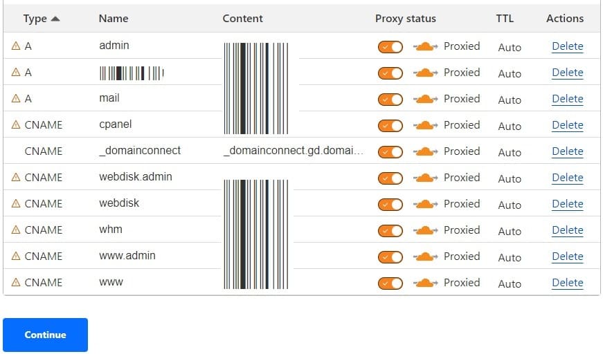Click the Name column header
The width and height of the screenshot is (603, 354).
coord(114,19)
